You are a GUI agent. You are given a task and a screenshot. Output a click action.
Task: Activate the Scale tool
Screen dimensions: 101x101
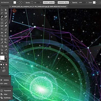click(x=6, y=30)
